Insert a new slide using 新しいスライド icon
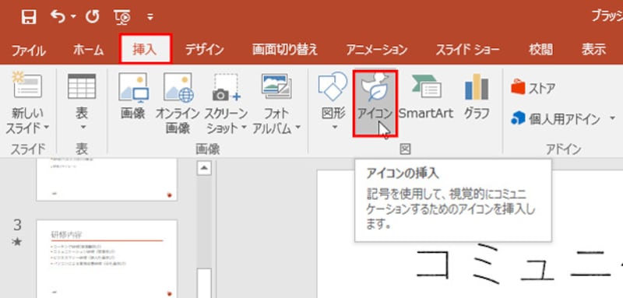Viewport: 623px width, 298px height. (27, 86)
